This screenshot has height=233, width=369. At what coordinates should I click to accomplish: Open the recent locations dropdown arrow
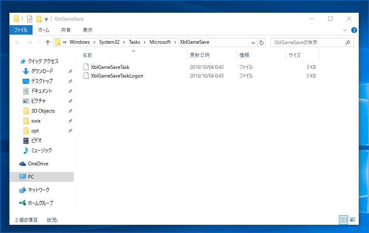point(39,42)
